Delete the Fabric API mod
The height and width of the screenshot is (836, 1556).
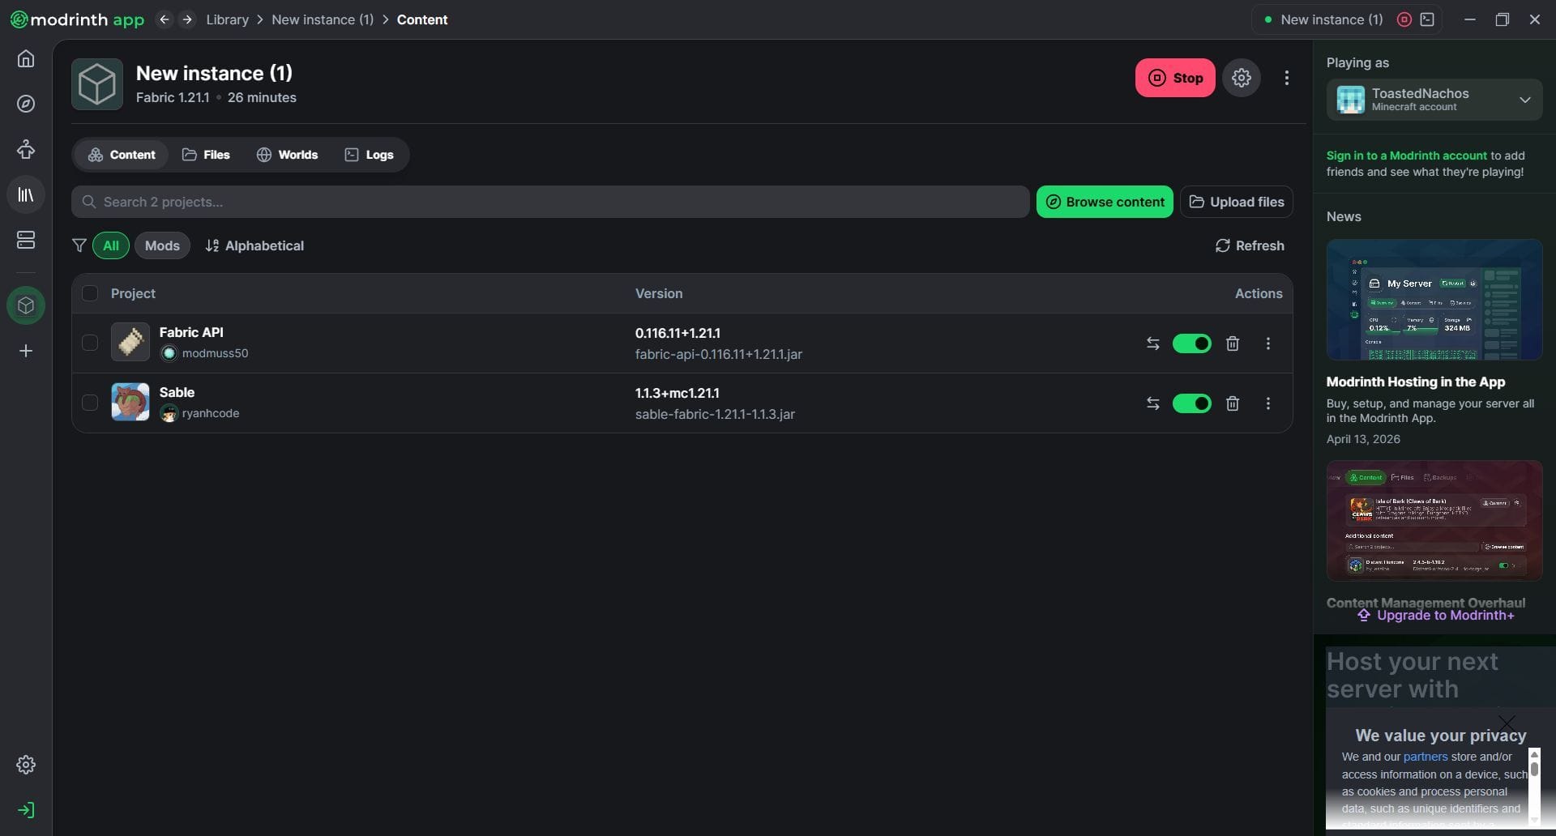coord(1233,343)
